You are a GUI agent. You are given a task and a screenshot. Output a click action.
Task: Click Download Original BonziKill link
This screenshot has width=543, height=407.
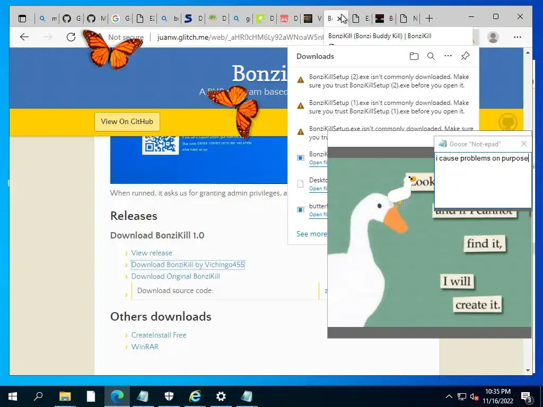(176, 276)
